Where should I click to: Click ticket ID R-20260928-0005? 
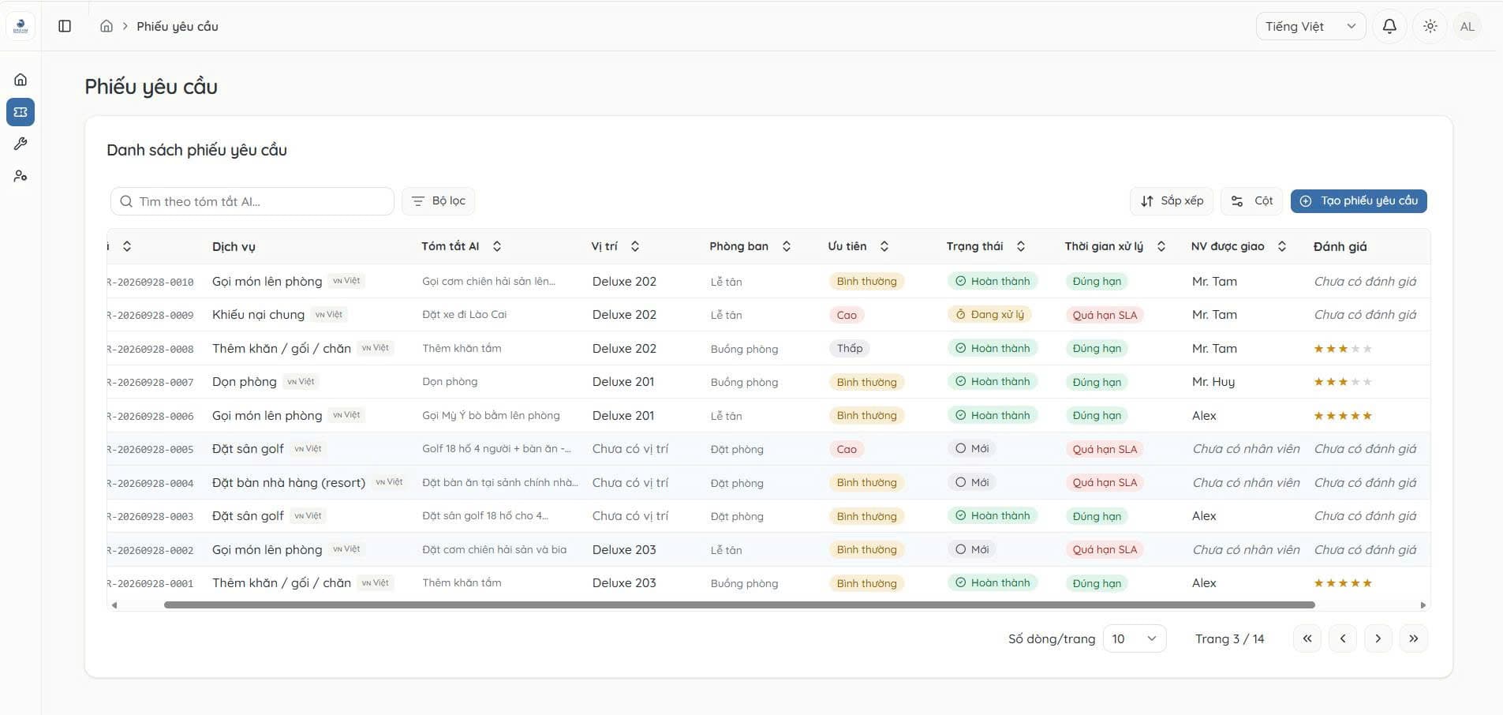150,450
